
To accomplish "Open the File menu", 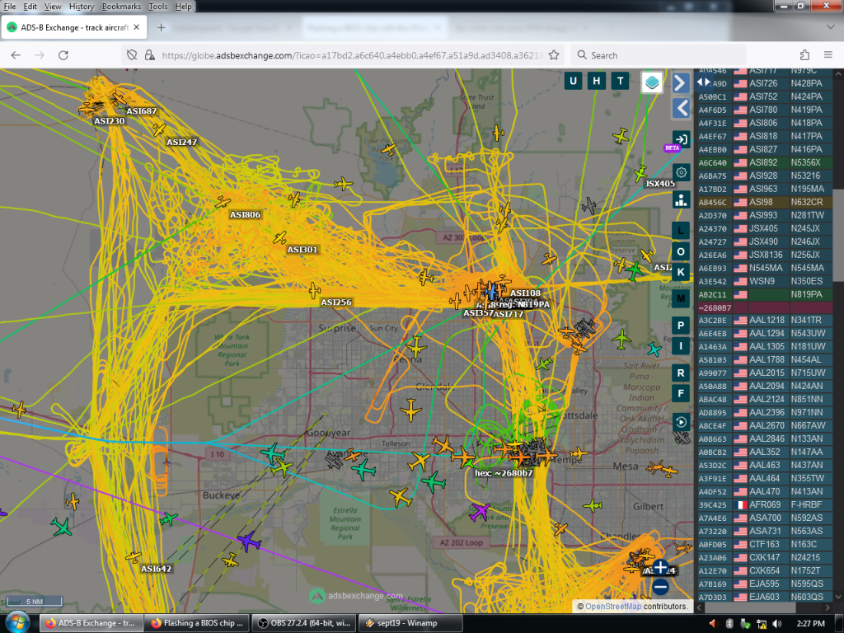I will [10, 7].
